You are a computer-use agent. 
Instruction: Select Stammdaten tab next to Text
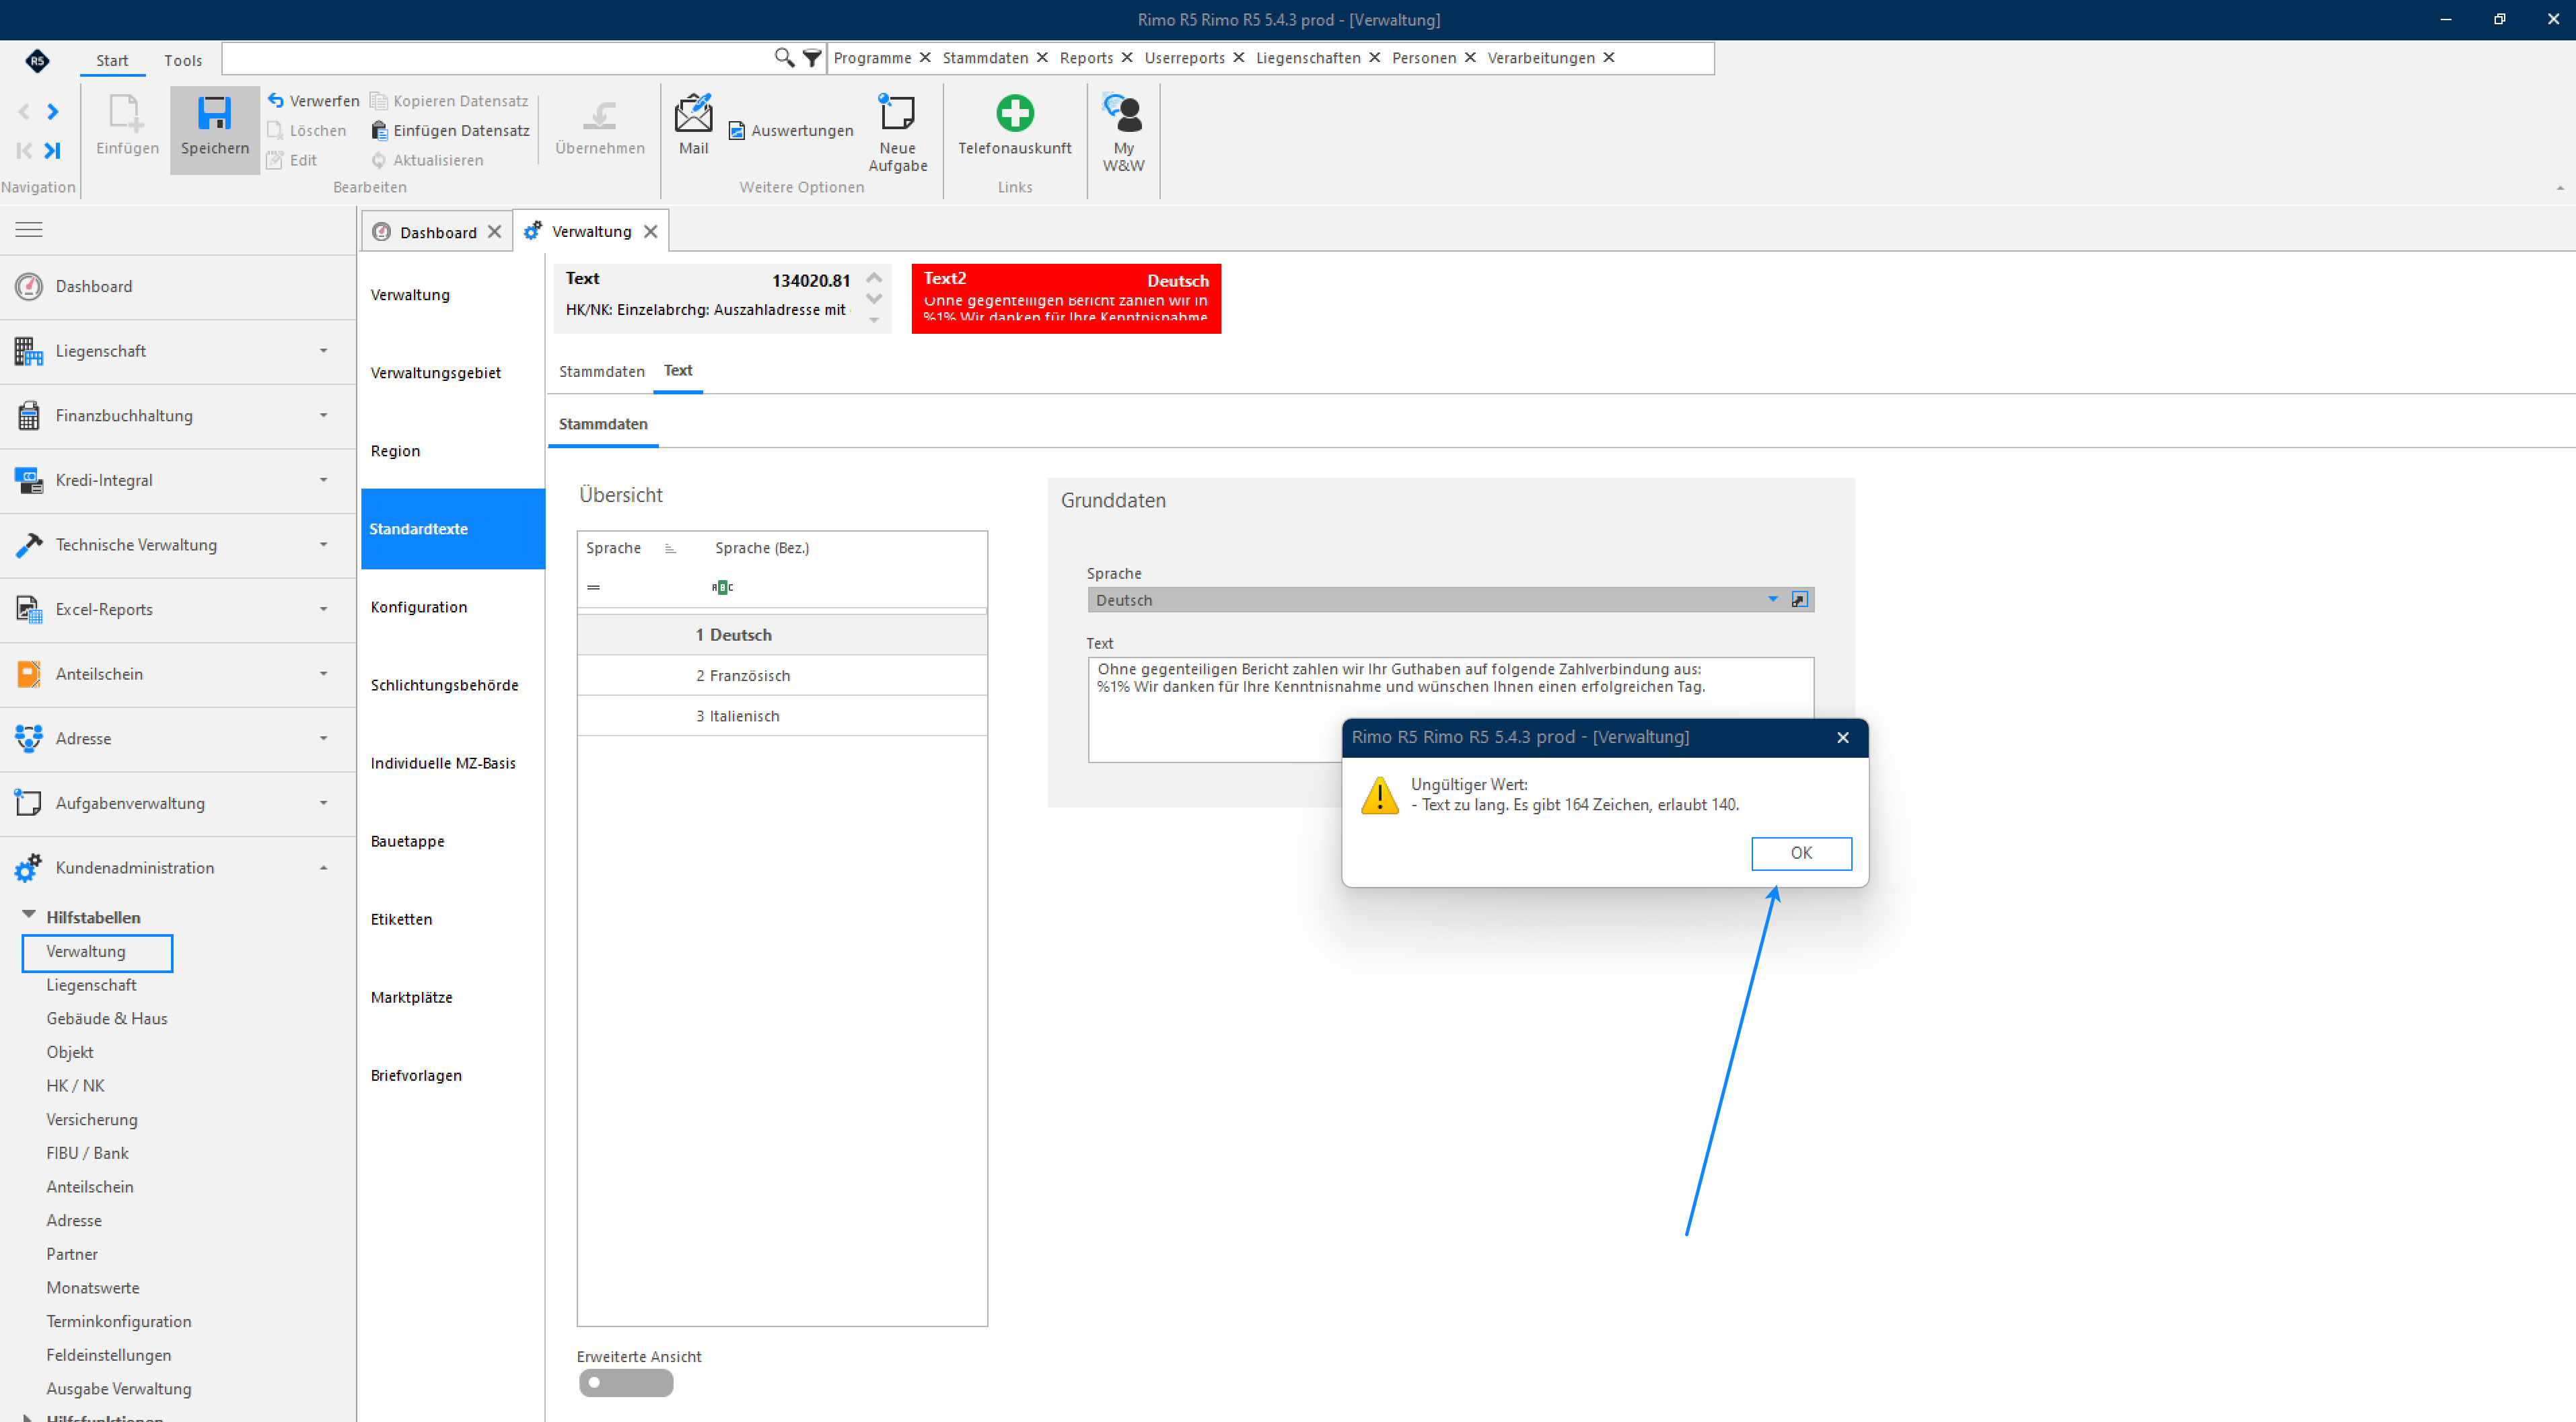[601, 371]
